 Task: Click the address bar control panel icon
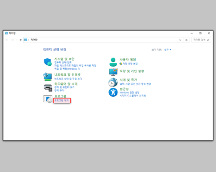pos(25,40)
